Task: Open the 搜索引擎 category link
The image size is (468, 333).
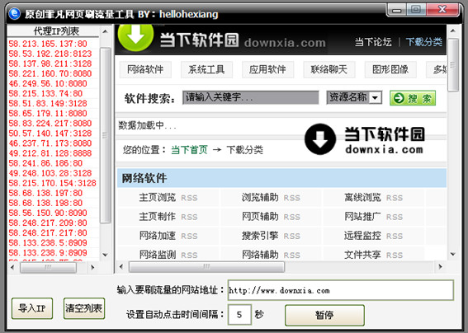Action: pyautogui.click(x=260, y=236)
